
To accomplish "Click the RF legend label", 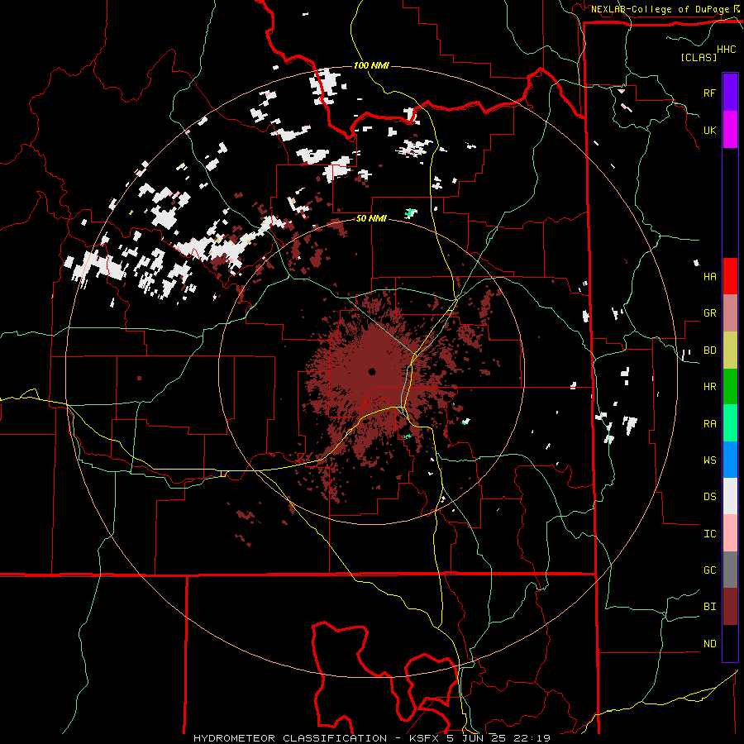I will (709, 93).
